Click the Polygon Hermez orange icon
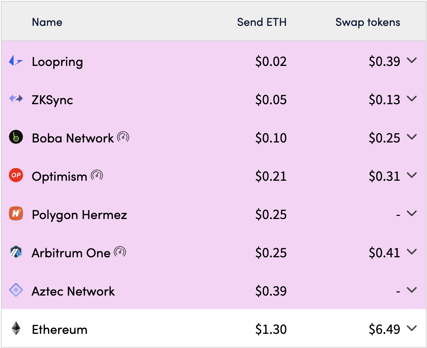 [16, 214]
